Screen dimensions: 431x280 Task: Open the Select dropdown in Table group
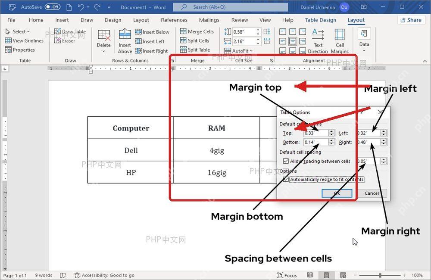pos(18,31)
